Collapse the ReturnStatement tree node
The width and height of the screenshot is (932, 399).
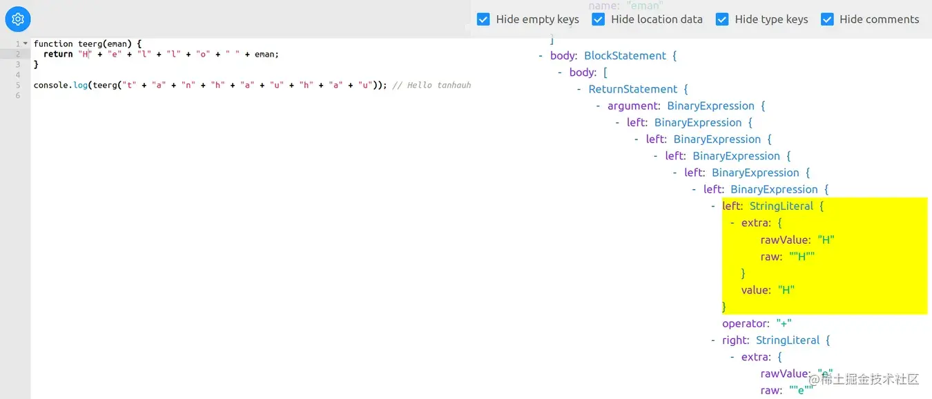580,89
